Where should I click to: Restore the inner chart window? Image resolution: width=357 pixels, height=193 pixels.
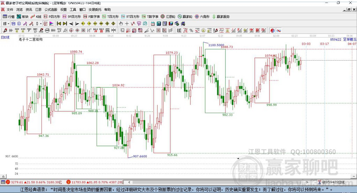pos(349,9)
